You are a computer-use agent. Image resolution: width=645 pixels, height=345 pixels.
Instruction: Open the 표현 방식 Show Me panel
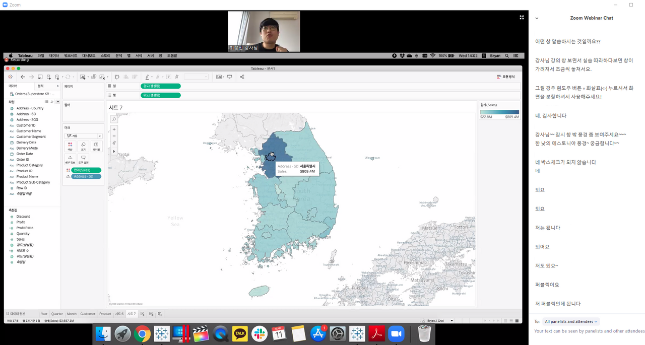[505, 77]
